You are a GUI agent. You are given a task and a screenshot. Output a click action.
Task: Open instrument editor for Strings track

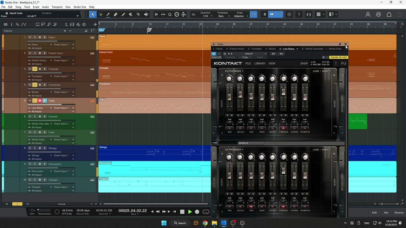92,148
